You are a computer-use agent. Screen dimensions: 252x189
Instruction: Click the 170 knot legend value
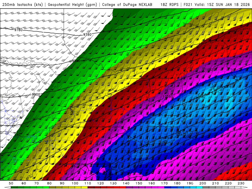tap(164, 183)
